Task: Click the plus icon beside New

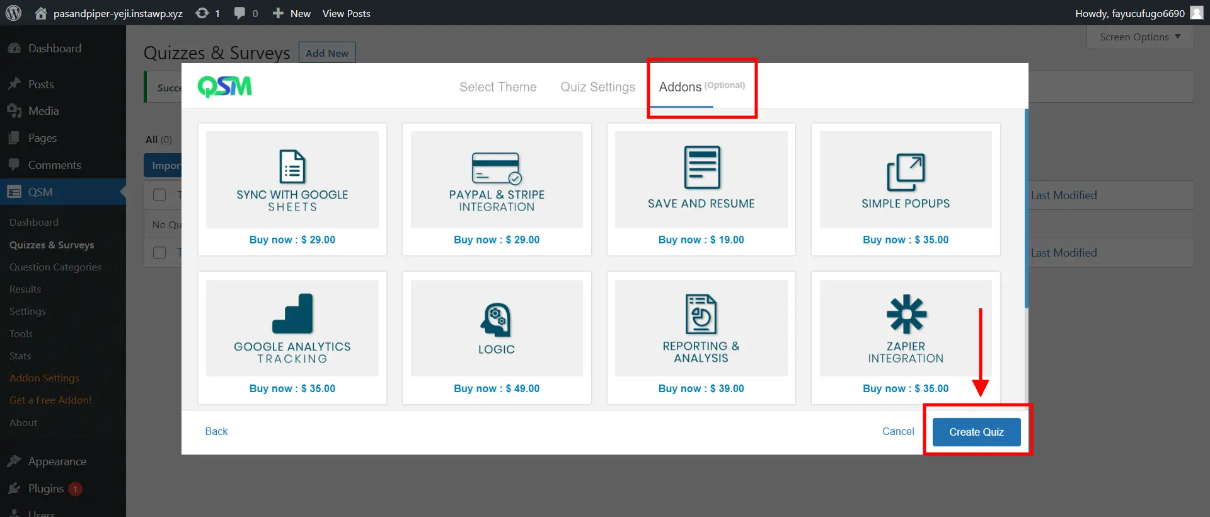Action: click(x=278, y=13)
